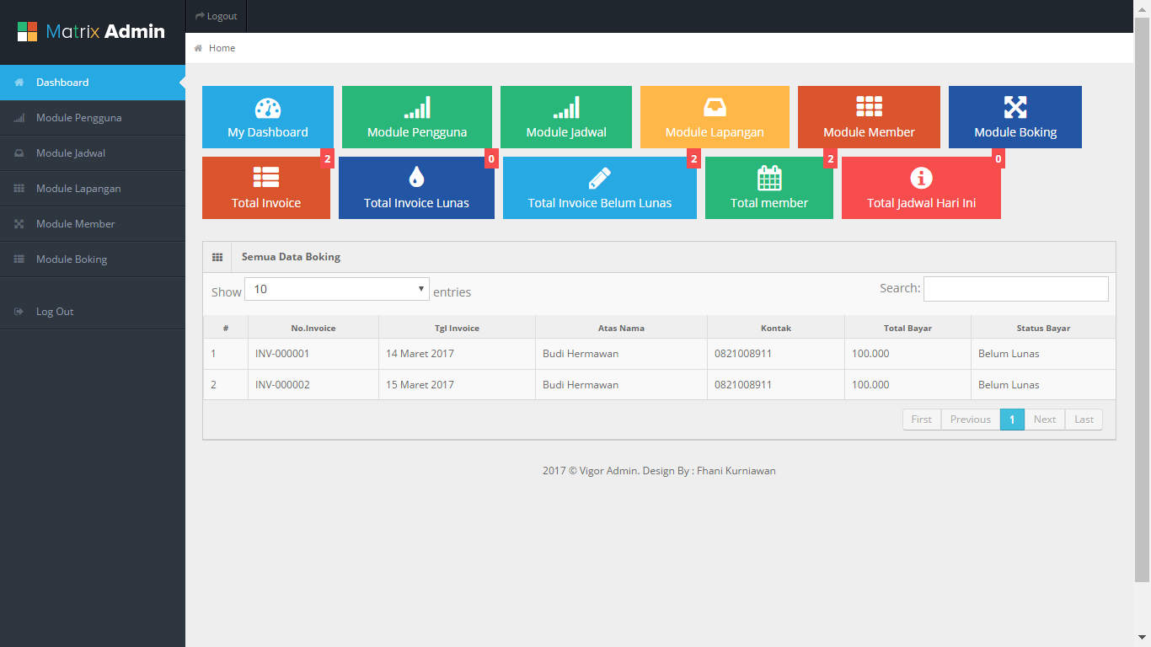Screen dimensions: 1151x647
Task: Click the Logout link in top bar
Action: tap(216, 16)
